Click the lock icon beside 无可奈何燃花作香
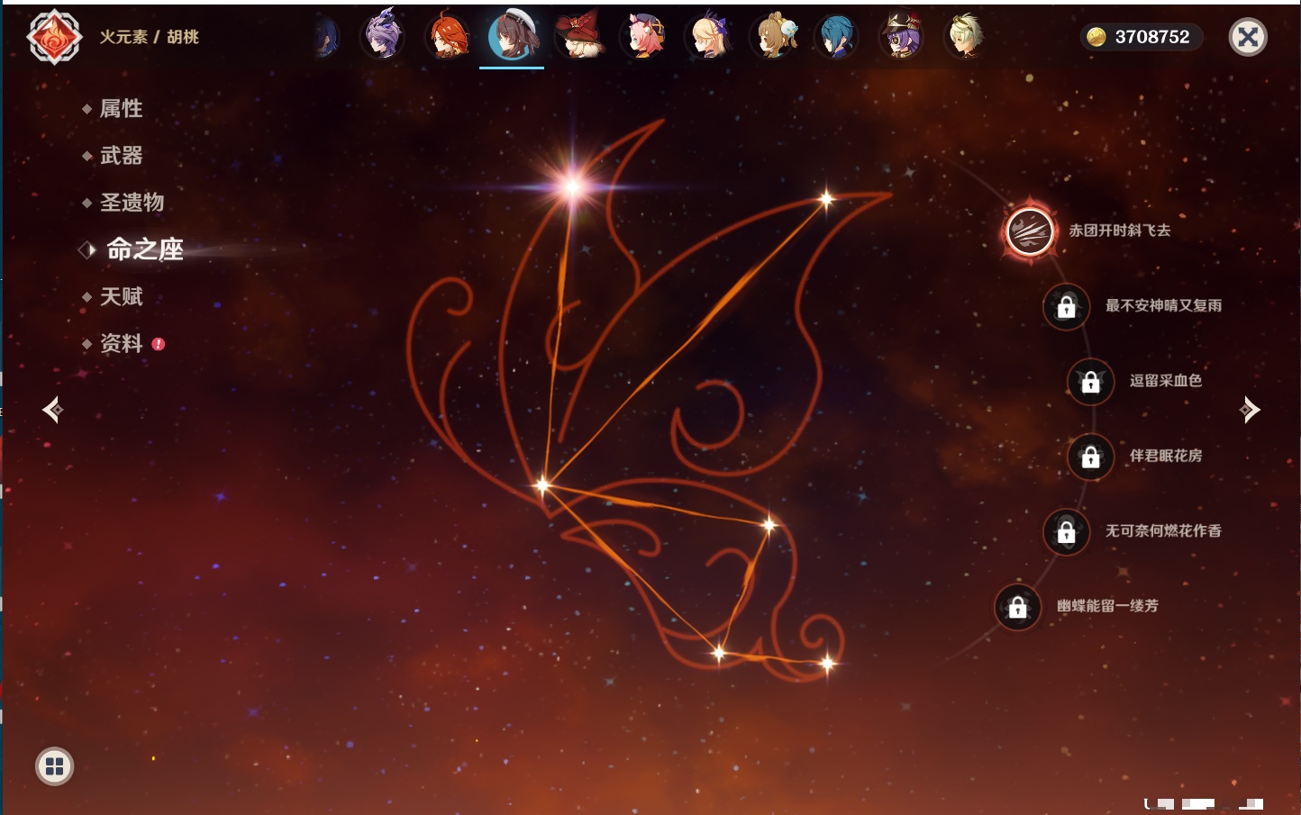The image size is (1301, 815). click(x=1066, y=532)
